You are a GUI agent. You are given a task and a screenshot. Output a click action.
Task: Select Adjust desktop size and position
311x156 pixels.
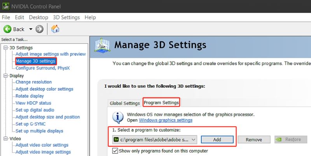[x=47, y=117]
